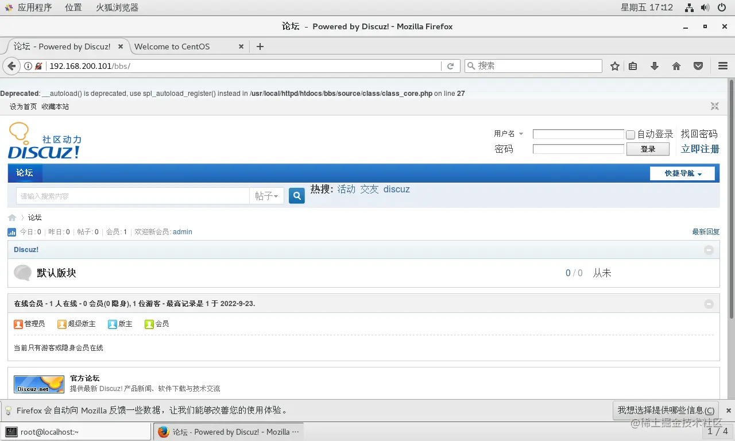Click the forum search content field

[x=133, y=196]
